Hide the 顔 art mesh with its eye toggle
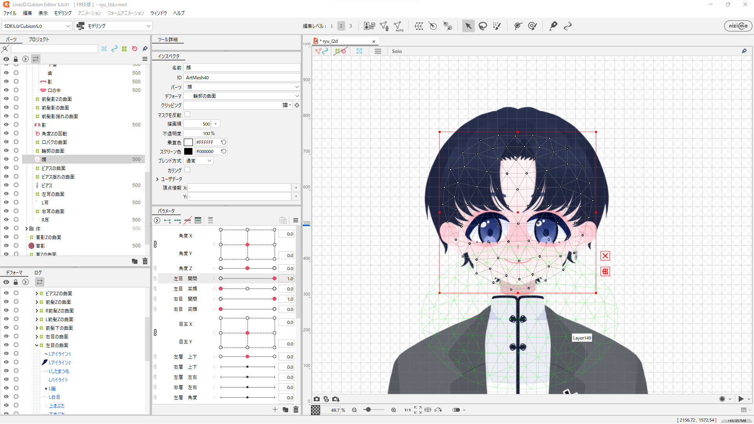 pos(6,159)
